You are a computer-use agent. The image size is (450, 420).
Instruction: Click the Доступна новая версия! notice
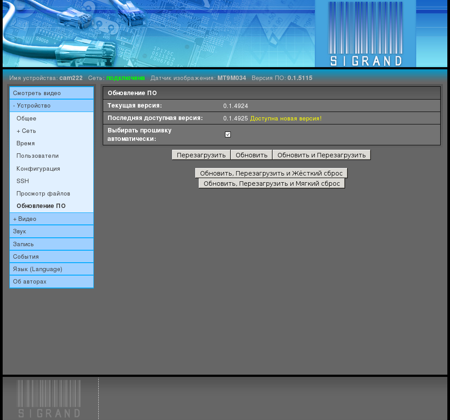point(286,118)
